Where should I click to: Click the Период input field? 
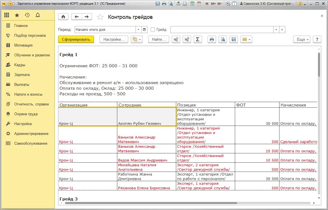pyautogui.click(x=105, y=29)
